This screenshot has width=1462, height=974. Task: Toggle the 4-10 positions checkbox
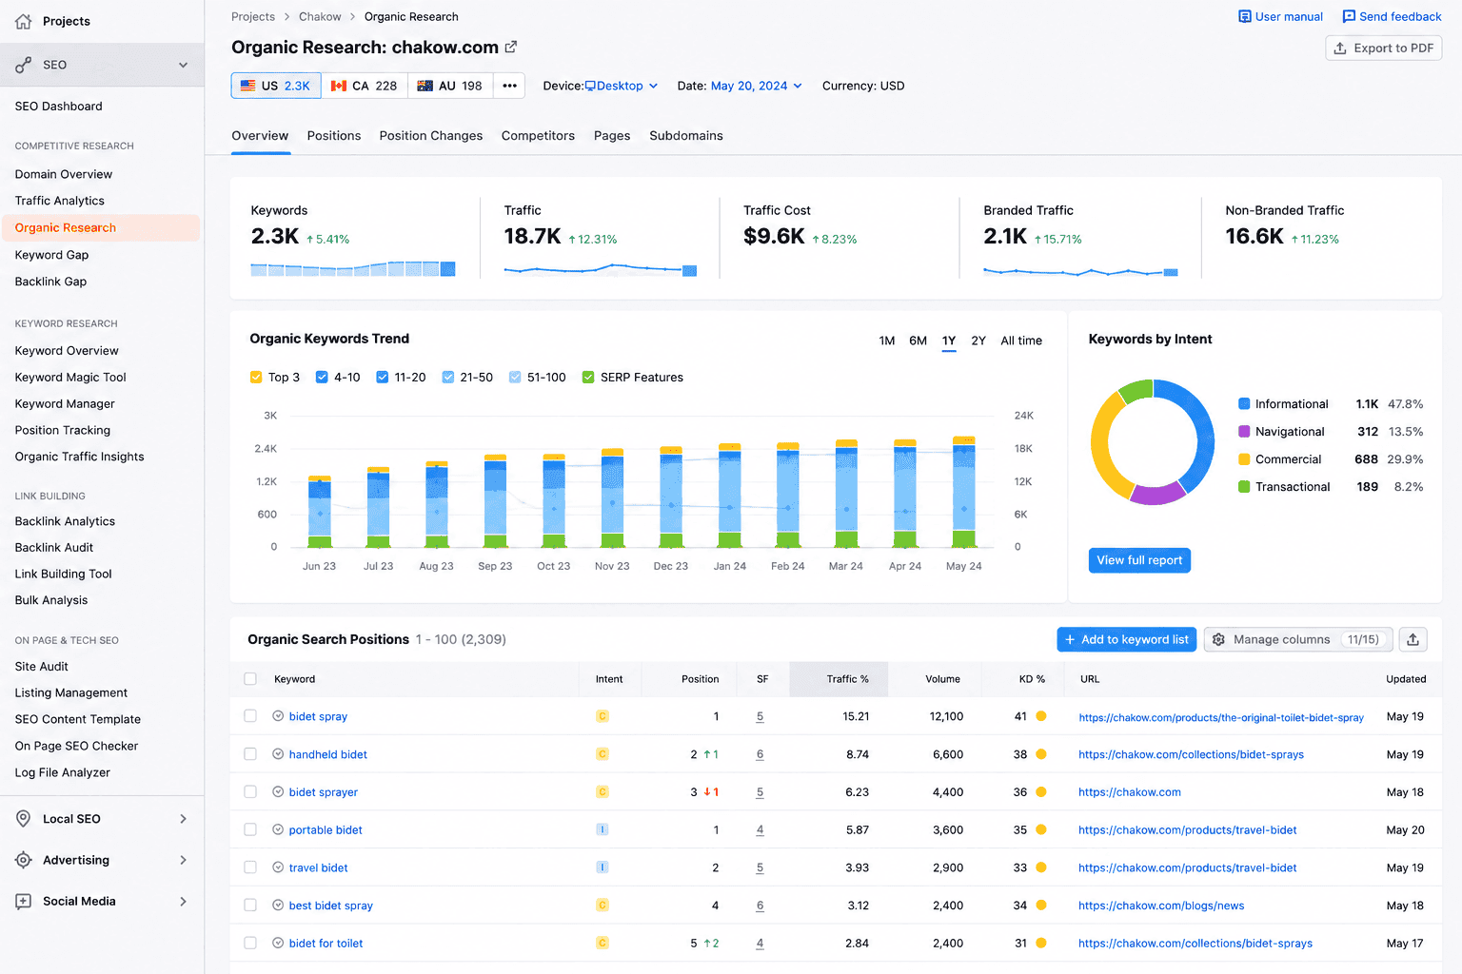click(x=322, y=377)
